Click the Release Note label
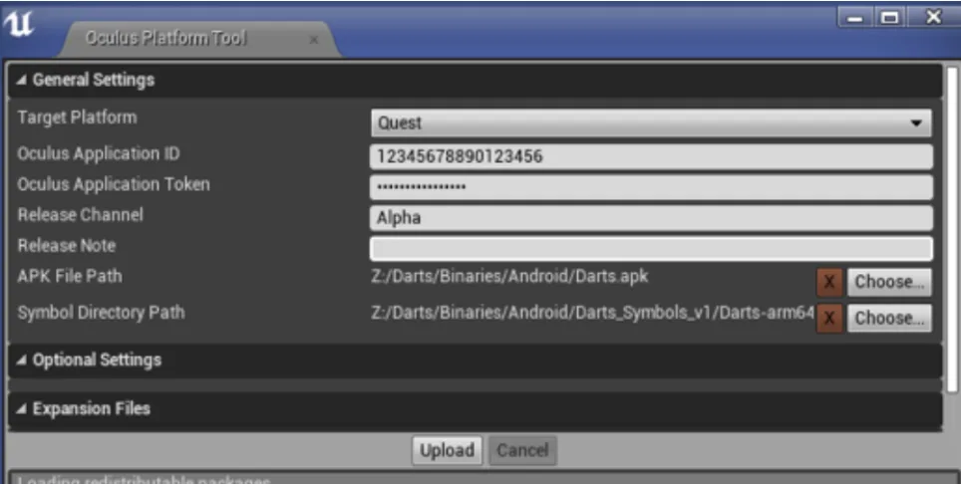The width and height of the screenshot is (961, 484). click(x=66, y=245)
